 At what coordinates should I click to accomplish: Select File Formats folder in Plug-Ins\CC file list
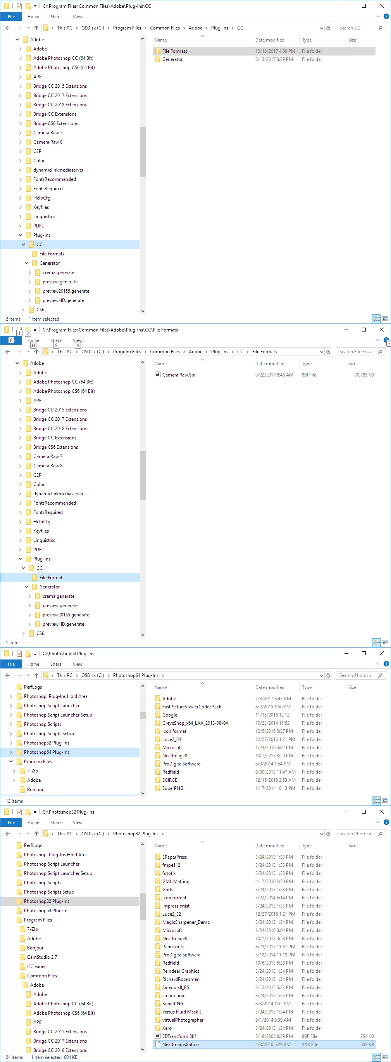(x=264, y=51)
